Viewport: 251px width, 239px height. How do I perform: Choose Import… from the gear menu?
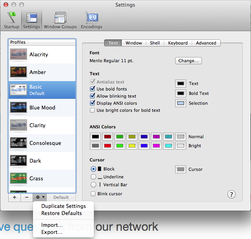(63, 225)
